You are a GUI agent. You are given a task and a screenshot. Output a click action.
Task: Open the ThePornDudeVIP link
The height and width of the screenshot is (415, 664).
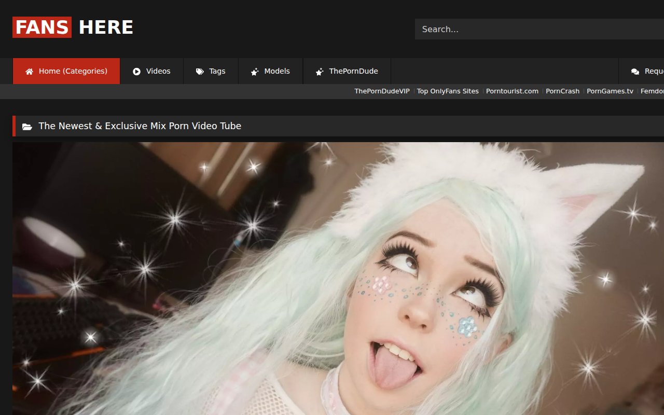pos(382,91)
